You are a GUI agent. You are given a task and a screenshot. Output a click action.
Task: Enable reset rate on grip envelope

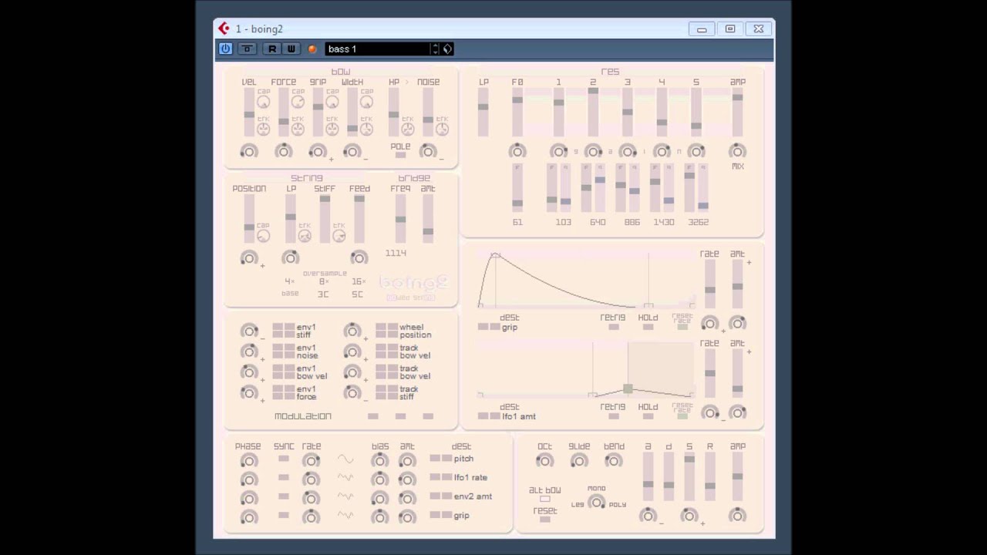(x=682, y=327)
